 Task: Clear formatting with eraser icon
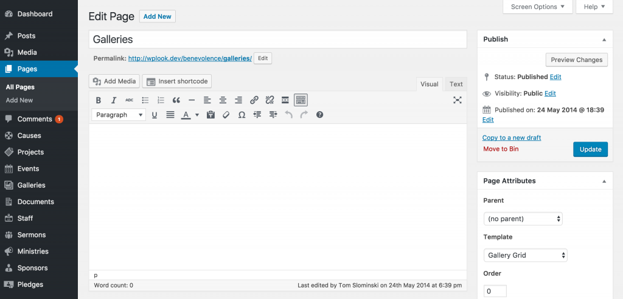pyautogui.click(x=226, y=115)
